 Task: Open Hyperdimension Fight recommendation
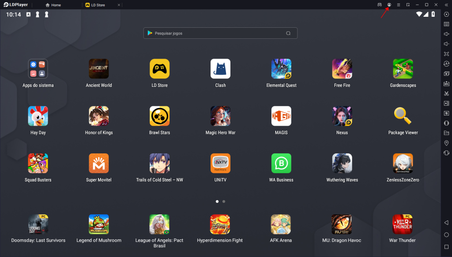(x=220, y=224)
